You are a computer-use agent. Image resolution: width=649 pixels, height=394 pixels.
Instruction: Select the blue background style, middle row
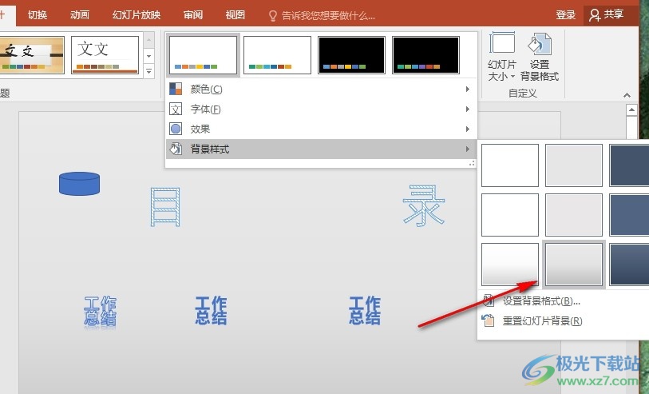[629, 215]
